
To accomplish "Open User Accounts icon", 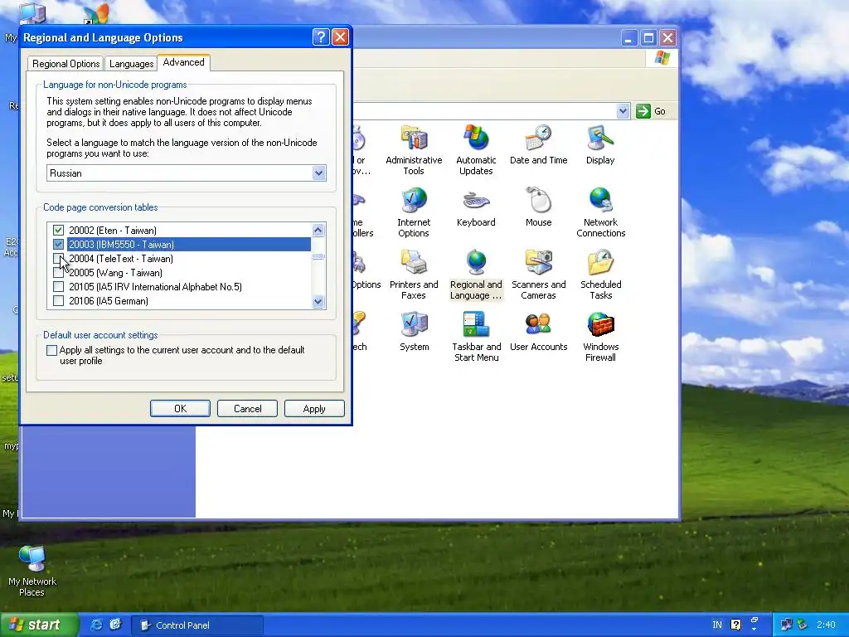I will 538,331.
